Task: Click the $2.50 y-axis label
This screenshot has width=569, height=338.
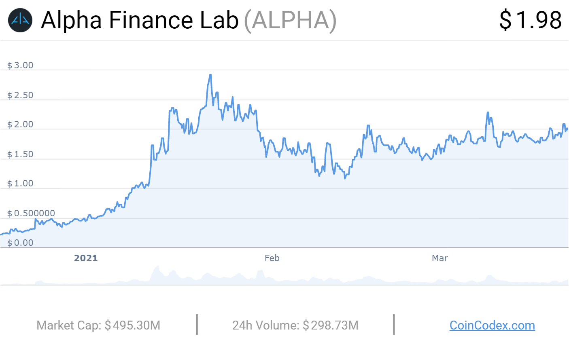Action: [x=20, y=95]
